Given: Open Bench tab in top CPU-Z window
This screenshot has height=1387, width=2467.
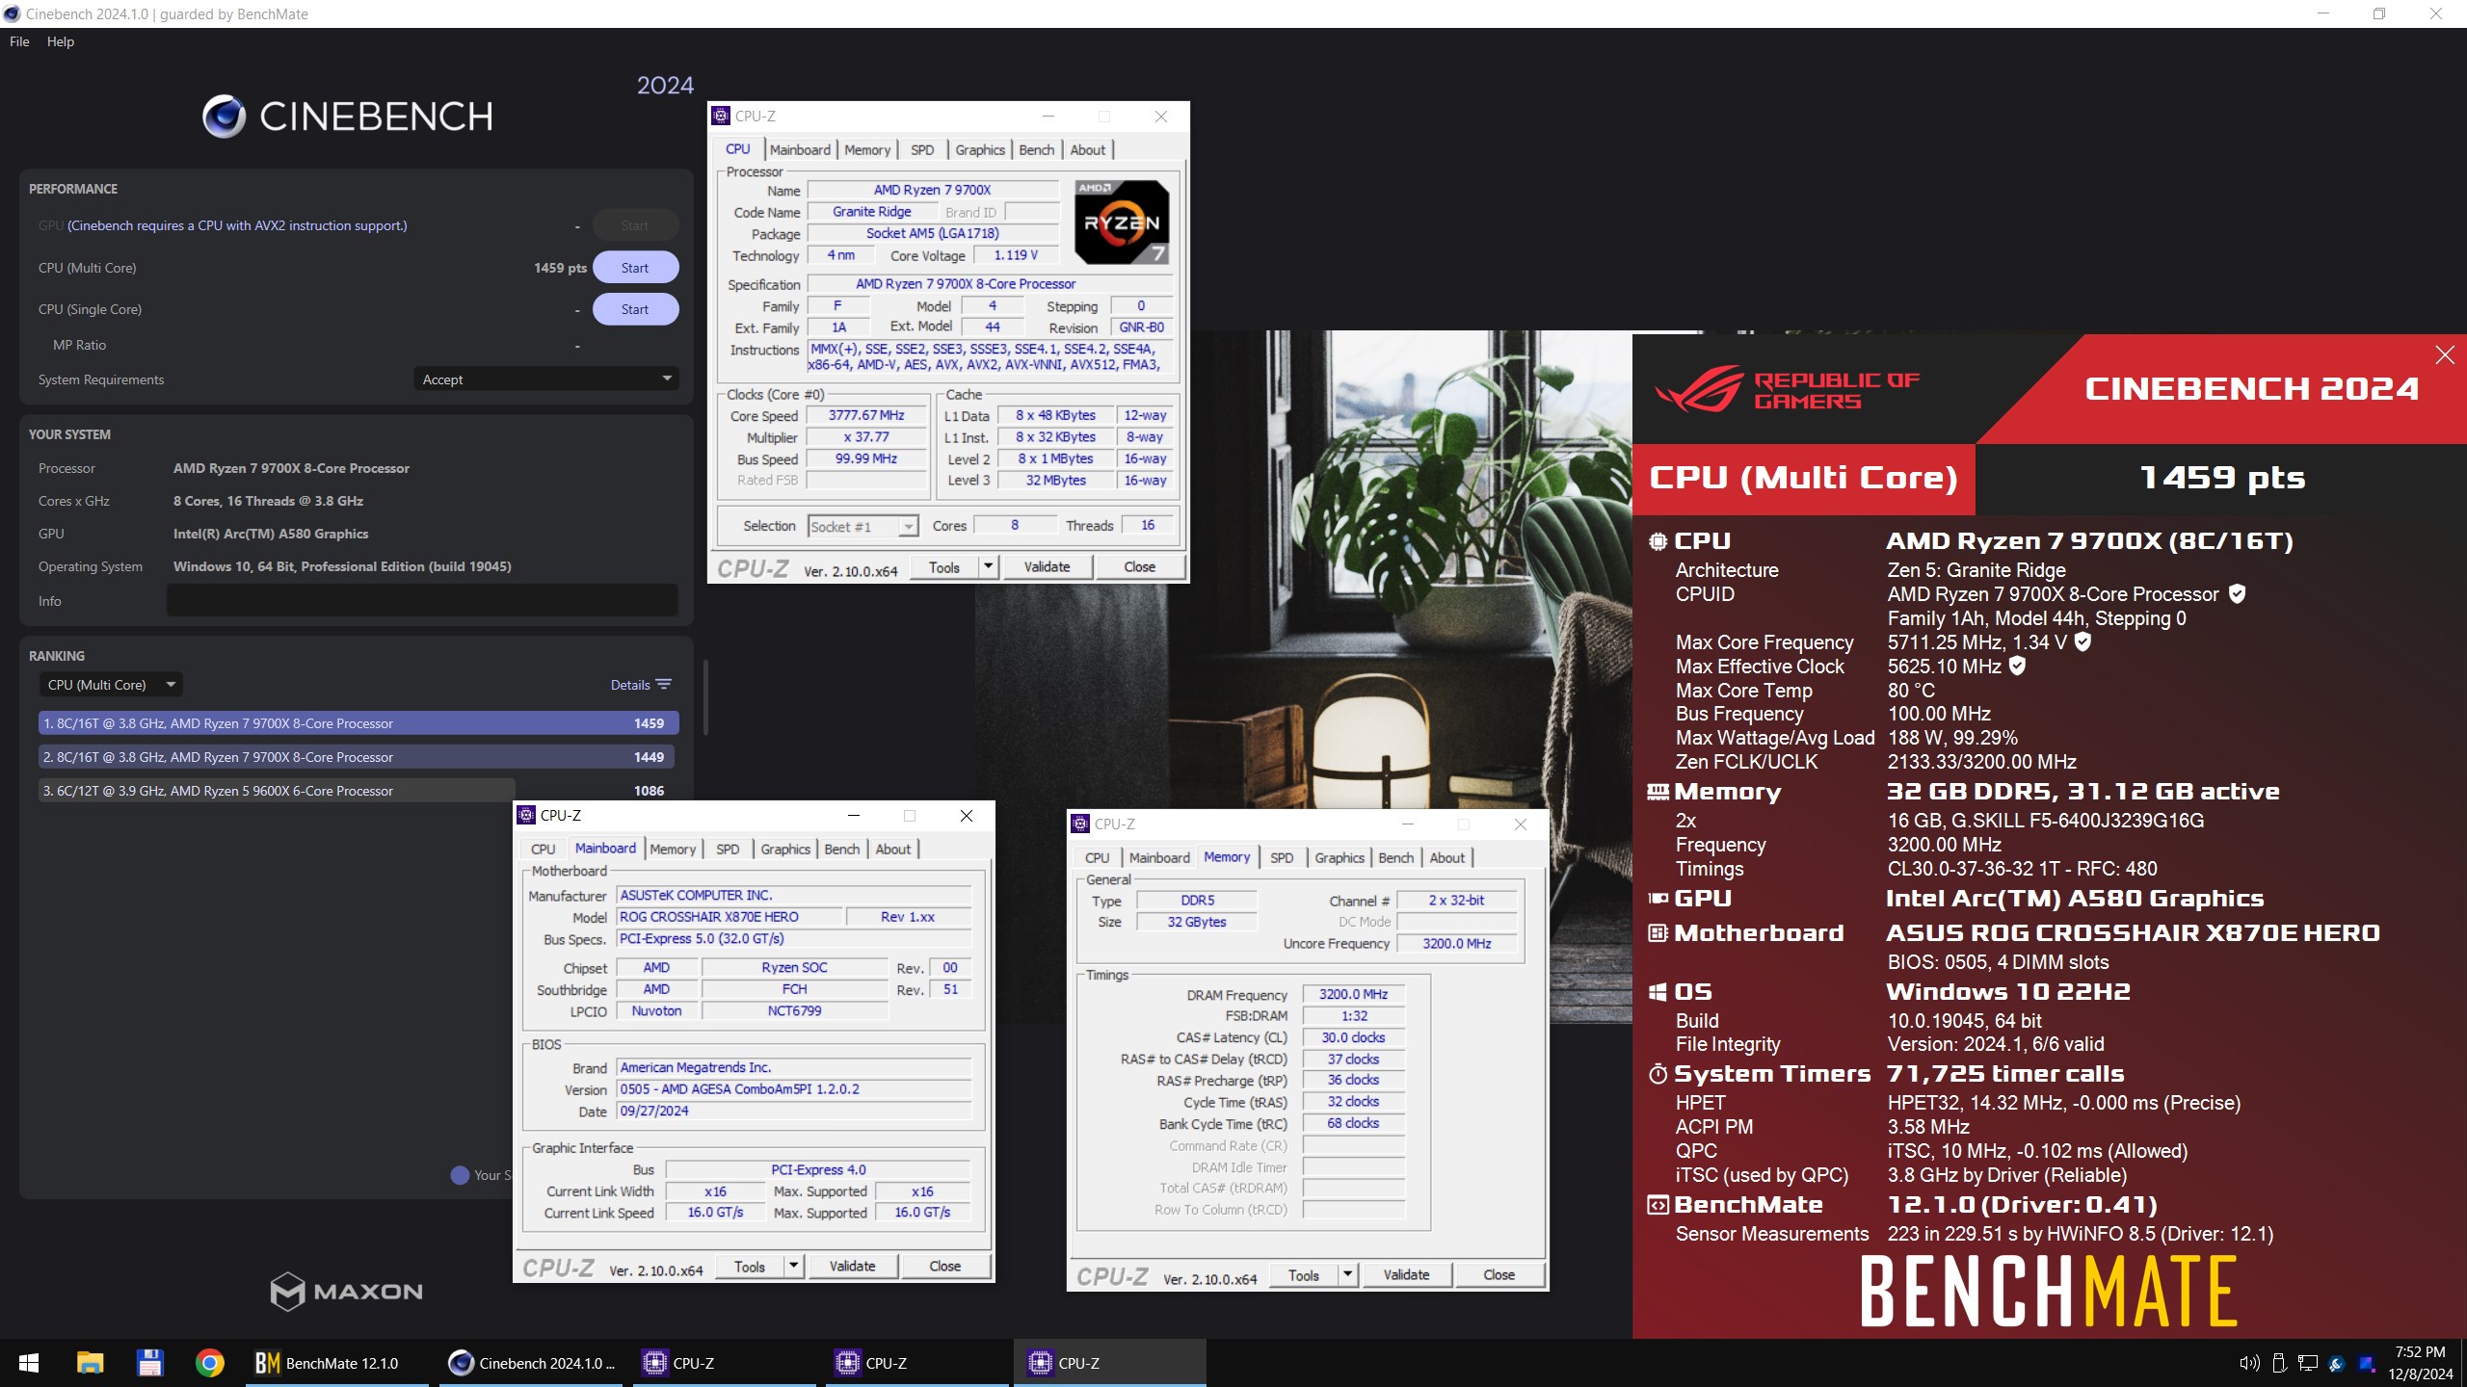Looking at the screenshot, I should 1037,149.
